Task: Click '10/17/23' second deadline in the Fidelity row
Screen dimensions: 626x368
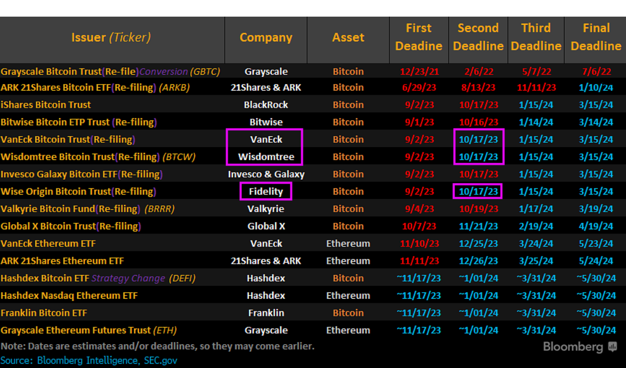Action: click(478, 192)
